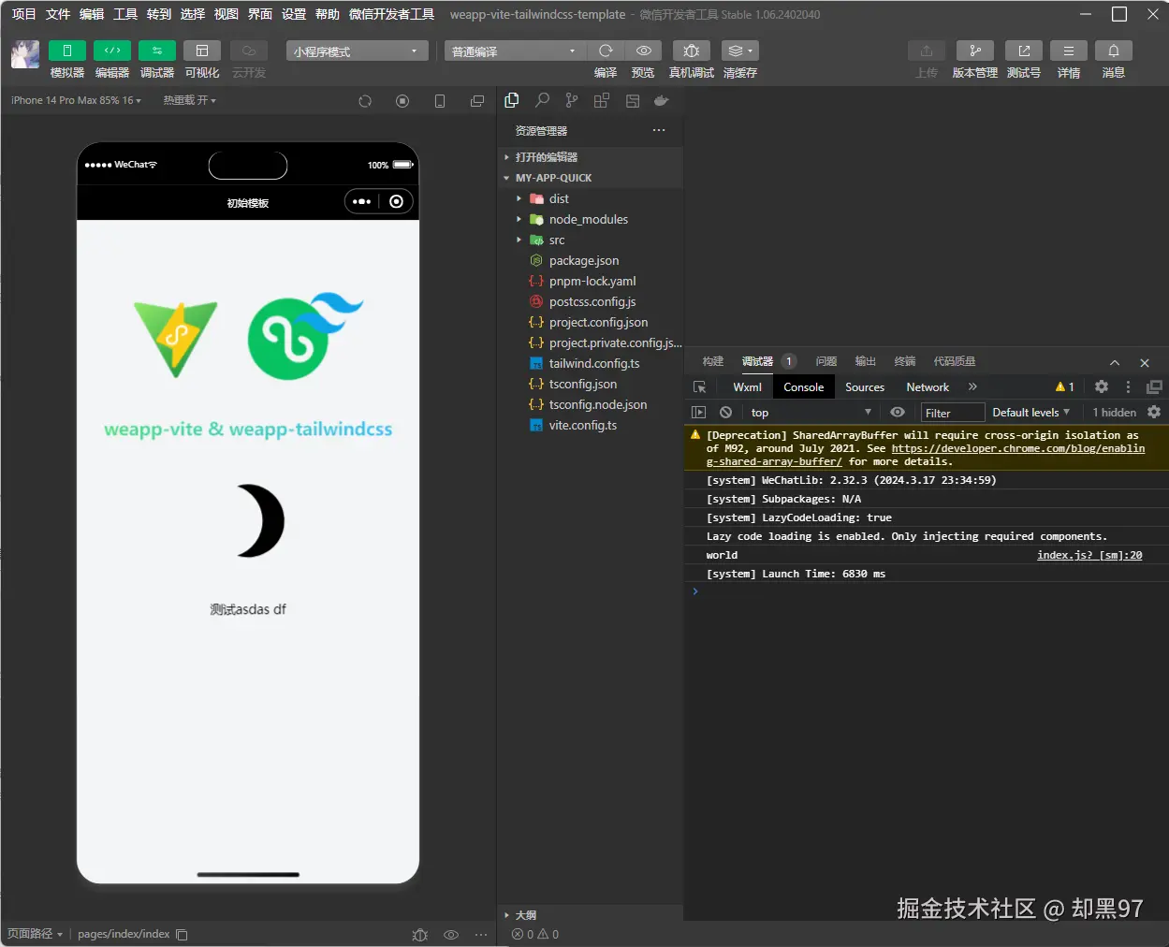1169x947 pixels.
Task: Open the test account (测试号) icon
Action: tap(1024, 51)
